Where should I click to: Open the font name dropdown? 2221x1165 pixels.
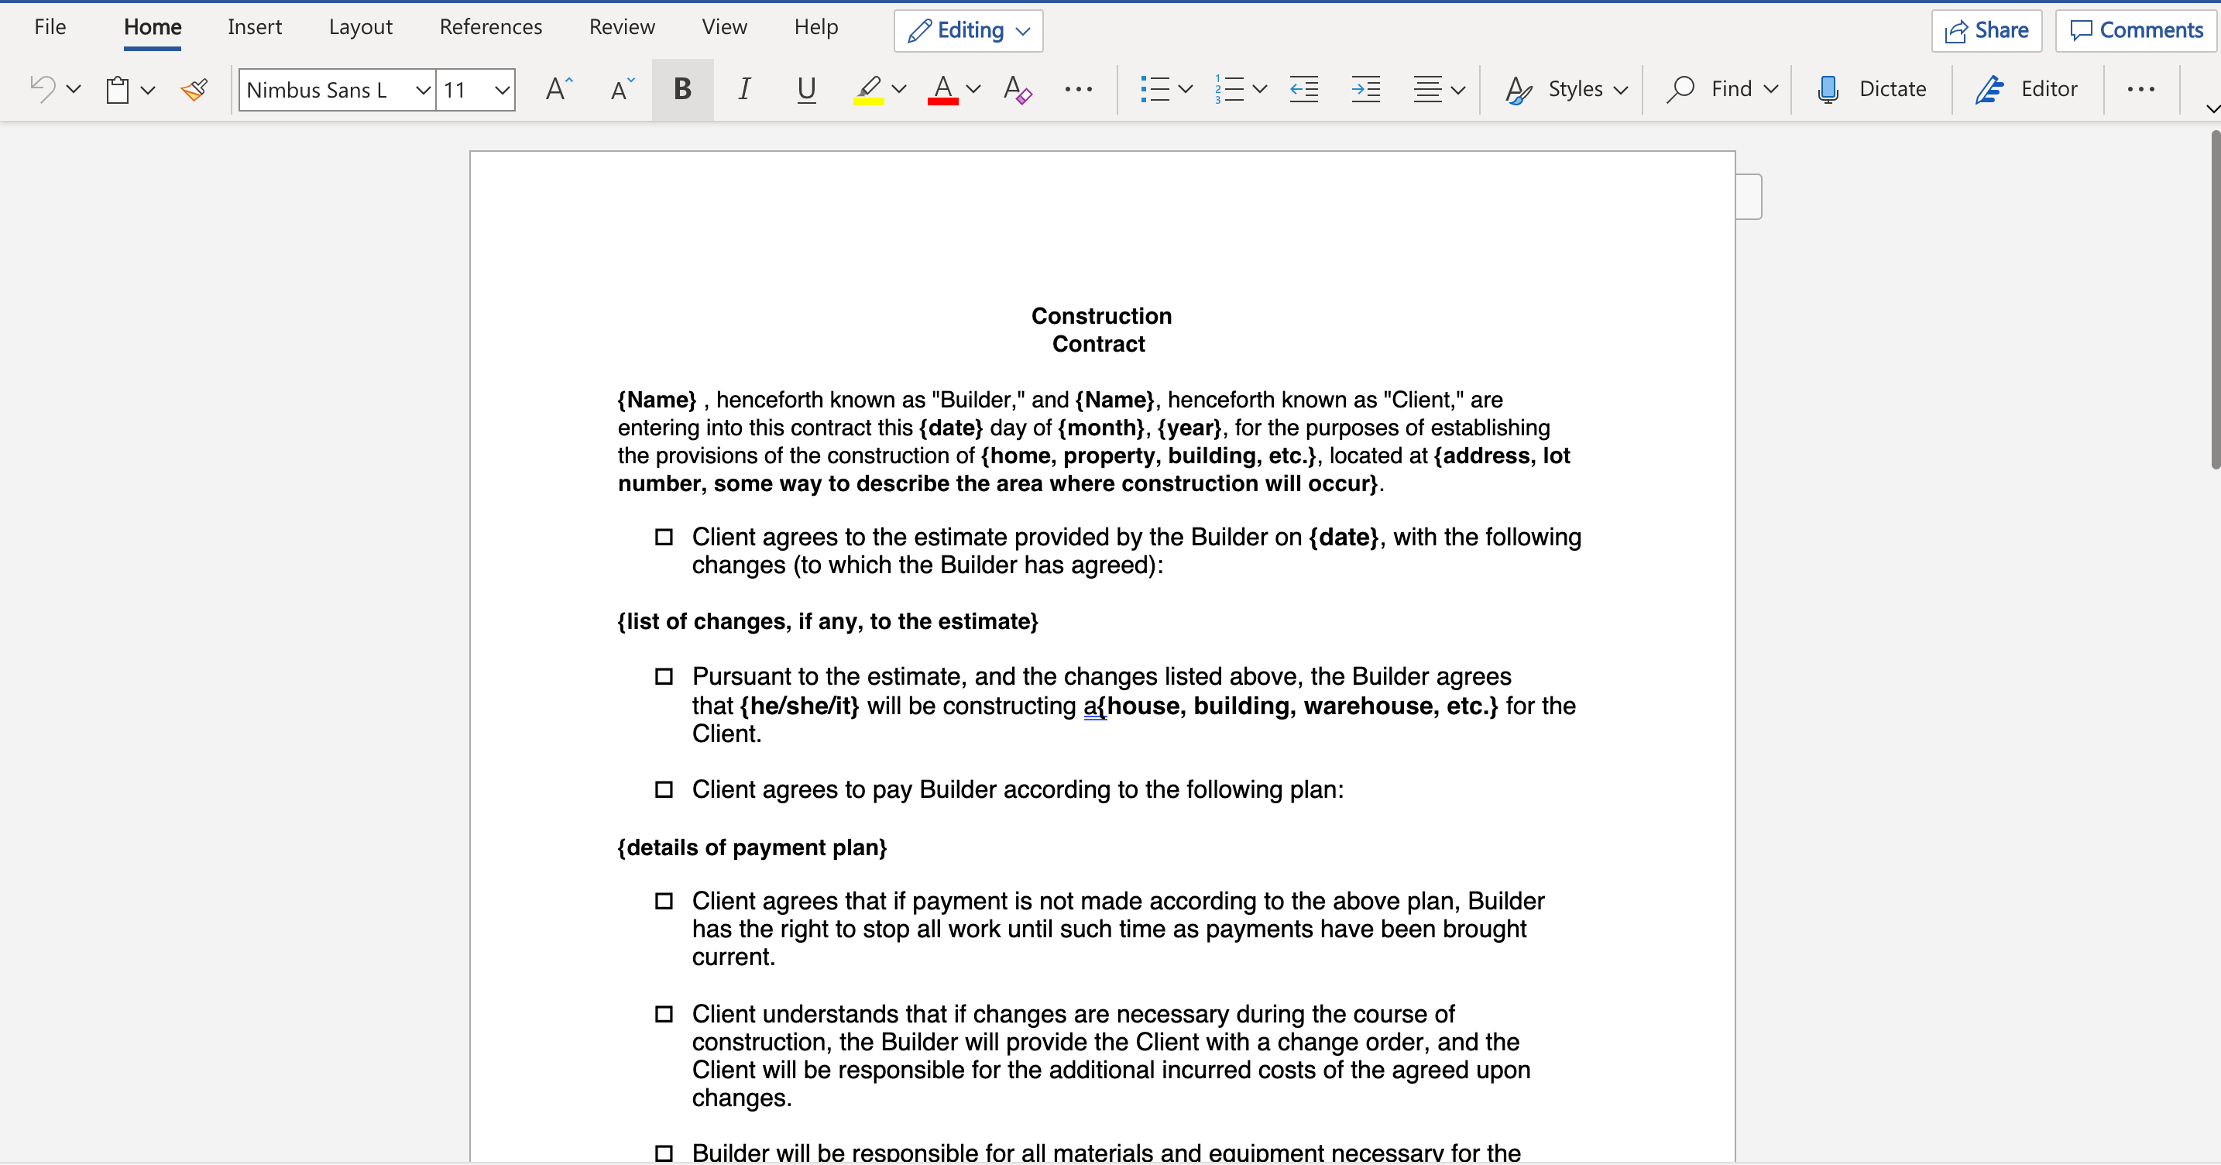[x=423, y=90]
